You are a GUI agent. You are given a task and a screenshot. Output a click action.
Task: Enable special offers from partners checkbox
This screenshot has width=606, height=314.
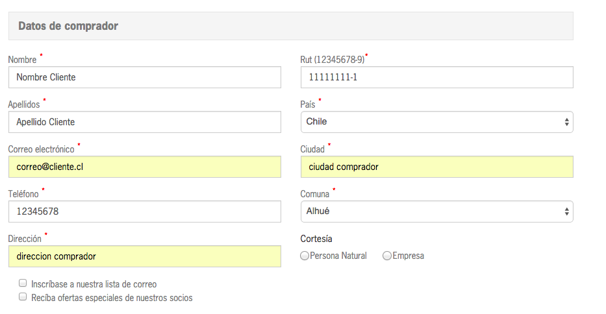(x=23, y=297)
